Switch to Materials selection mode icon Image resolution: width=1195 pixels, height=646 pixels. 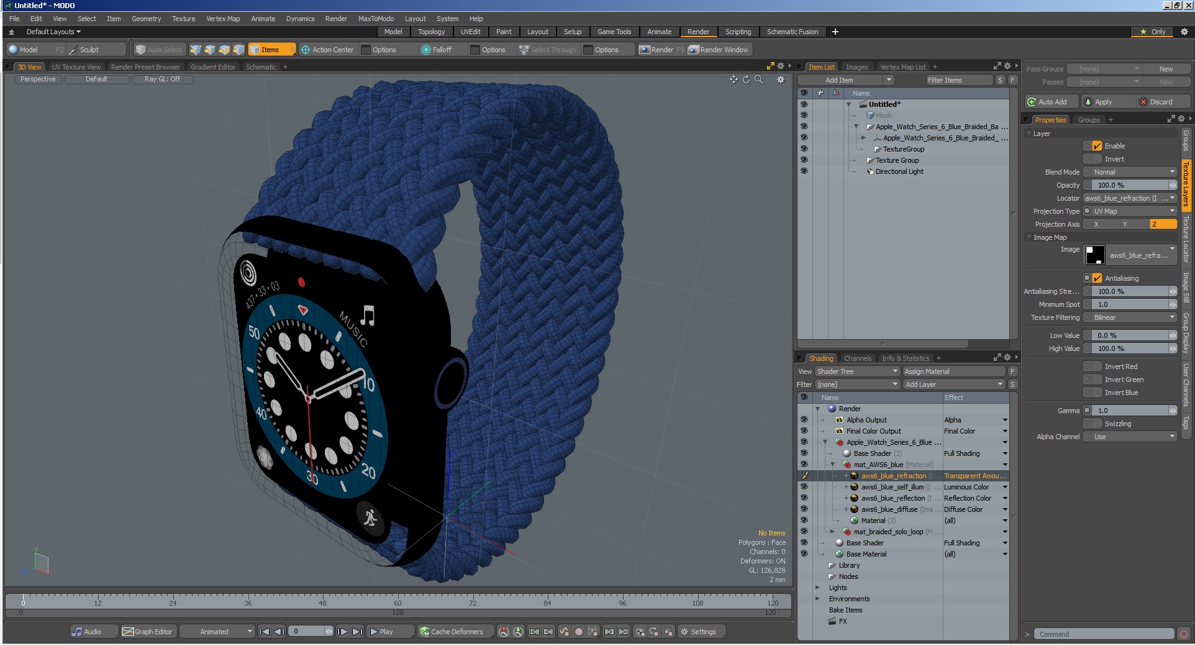239,50
